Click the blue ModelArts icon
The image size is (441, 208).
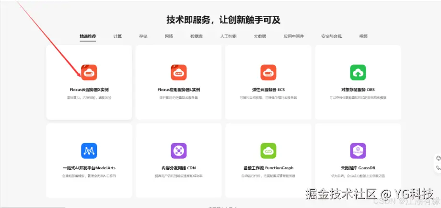click(89, 151)
